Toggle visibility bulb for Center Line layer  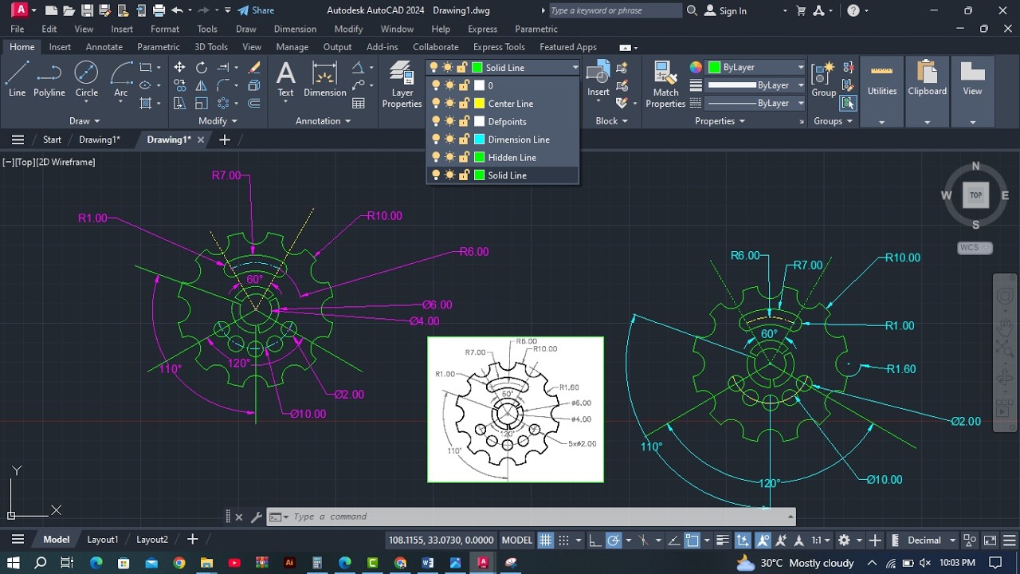tap(435, 104)
